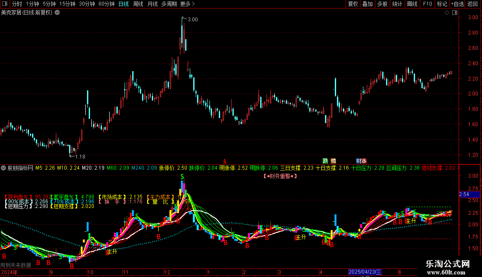The height and width of the screenshot is (277, 482).
Task: Click the M5: 2.26 indicator value
Action: coord(45,168)
